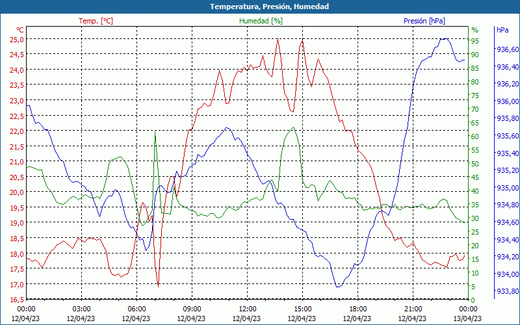Click the '936,60' pressure axis value
Screen dimensions: 520x325
[508, 49]
